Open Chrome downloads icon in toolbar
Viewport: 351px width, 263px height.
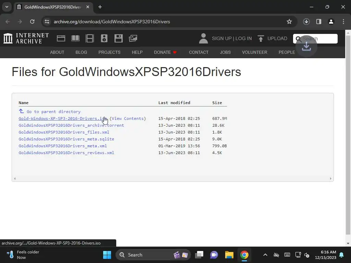pyautogui.click(x=306, y=22)
